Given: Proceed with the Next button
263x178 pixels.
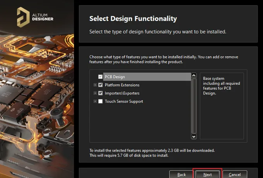Looking at the screenshot, I should click(207, 175).
